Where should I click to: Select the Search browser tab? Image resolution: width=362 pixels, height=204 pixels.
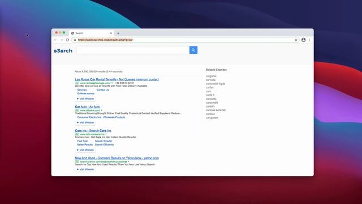click(x=91, y=33)
